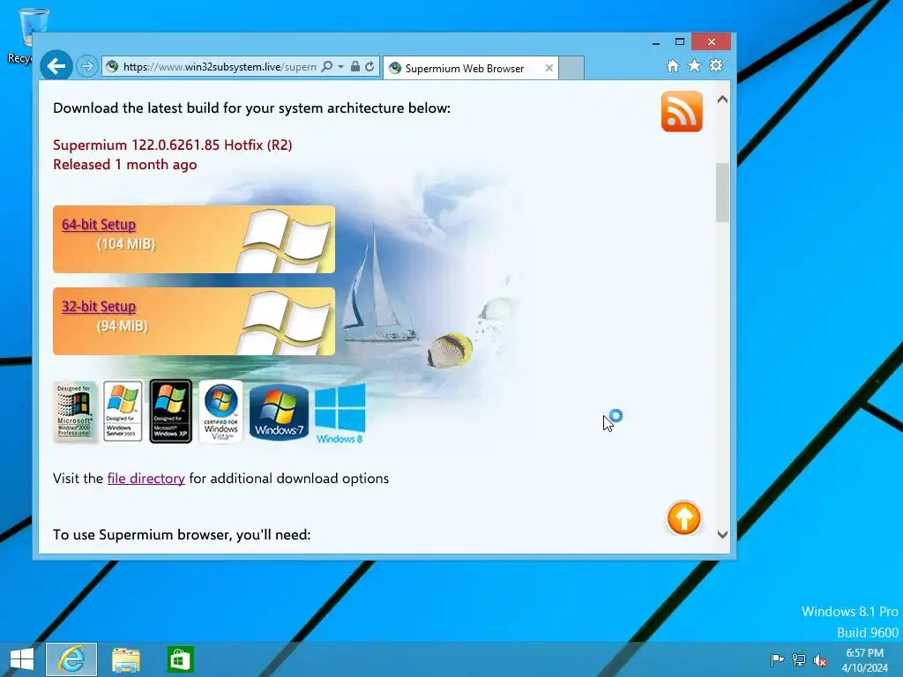Screen dimensions: 903x677
Task: Open File Explorer from the taskbar
Action: click(125, 659)
